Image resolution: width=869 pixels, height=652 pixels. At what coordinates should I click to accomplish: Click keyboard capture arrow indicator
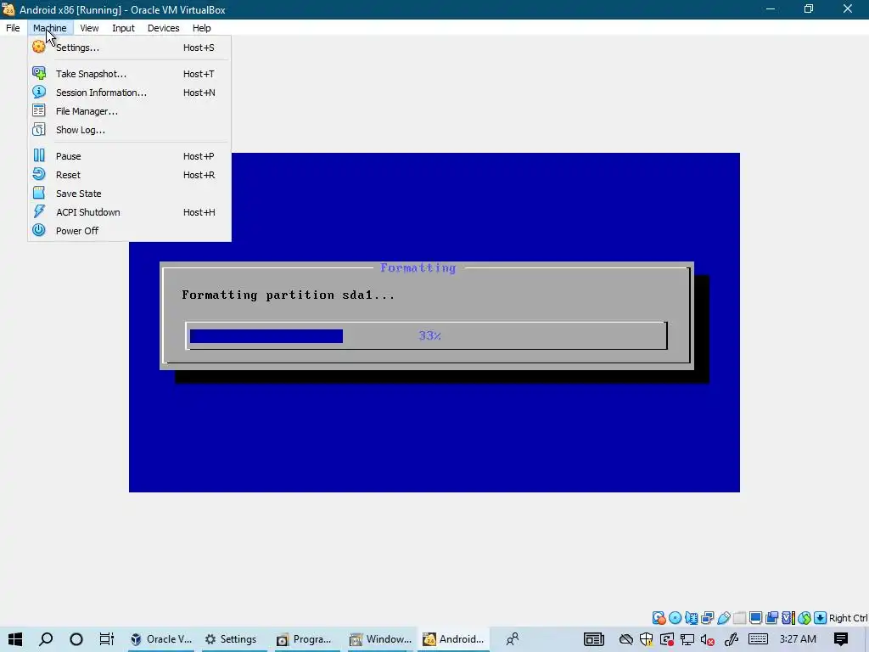click(x=821, y=618)
